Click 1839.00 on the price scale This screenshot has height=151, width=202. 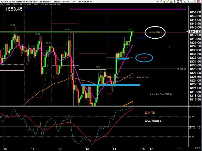point(195,42)
